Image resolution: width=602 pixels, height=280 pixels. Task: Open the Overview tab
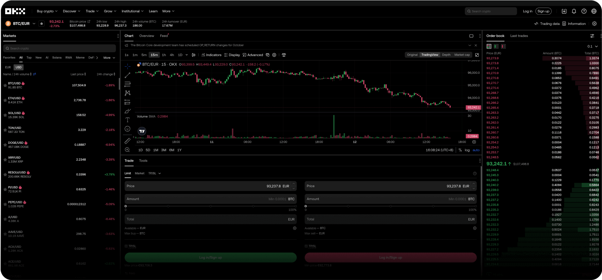[x=146, y=36]
